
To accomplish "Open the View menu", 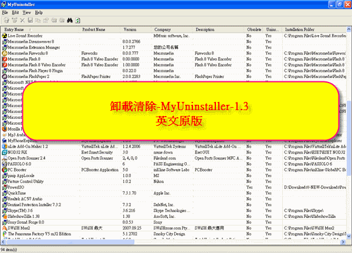I will point(26,12).
